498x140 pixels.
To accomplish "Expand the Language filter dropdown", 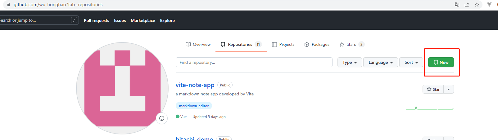I will click(381, 62).
